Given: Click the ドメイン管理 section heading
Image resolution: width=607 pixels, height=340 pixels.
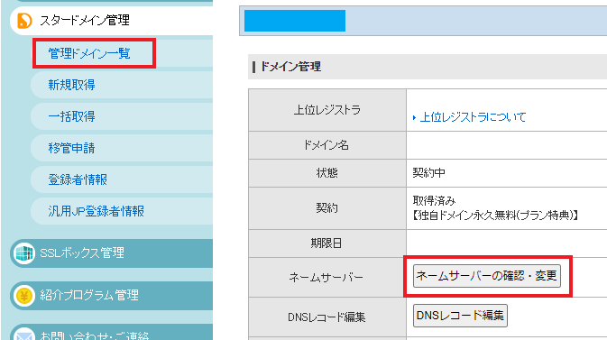Looking at the screenshot, I should pos(290,67).
